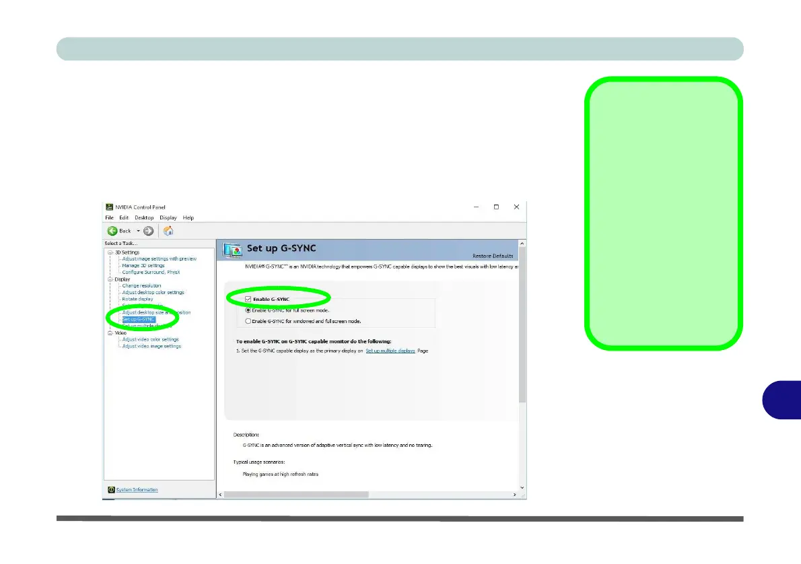Open the Back history dropdown arrow
This screenshot has width=801, height=564.
(x=138, y=231)
